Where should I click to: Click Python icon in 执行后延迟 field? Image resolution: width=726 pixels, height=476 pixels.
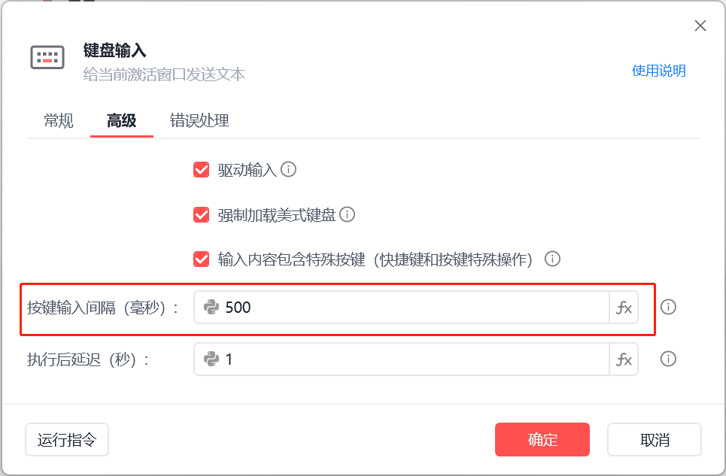pos(211,359)
